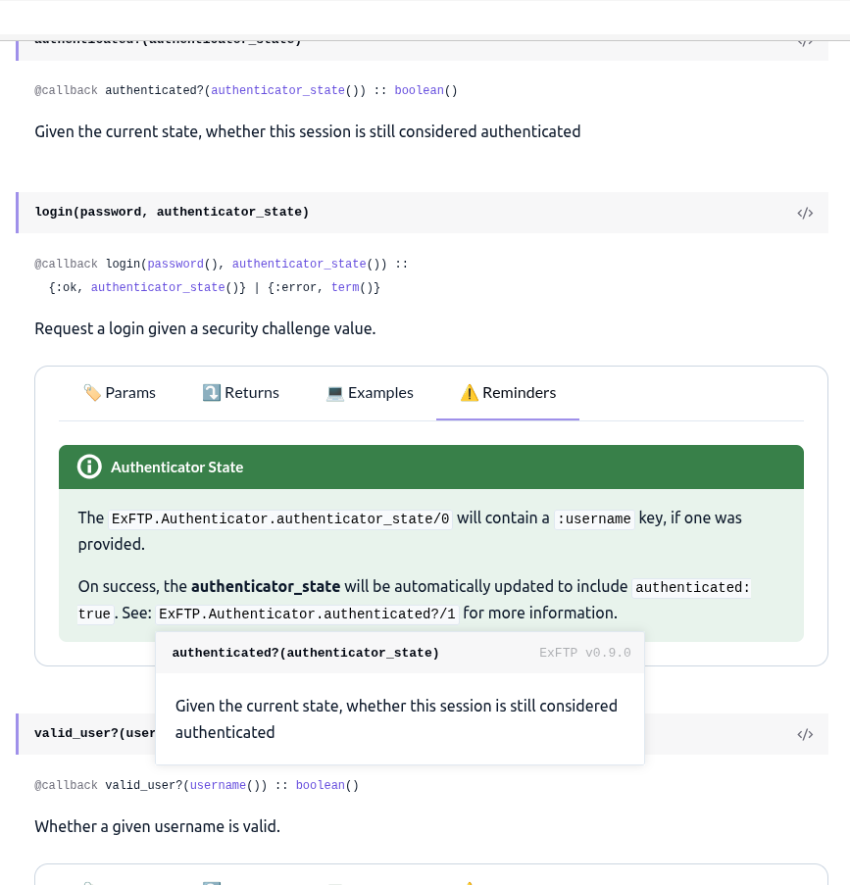This screenshot has height=885, width=850.
Task: Click 'Request a login given a security challenge value.'
Action: tap(205, 328)
